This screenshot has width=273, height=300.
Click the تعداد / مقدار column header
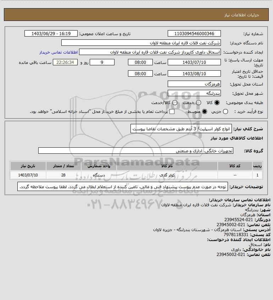63,166
